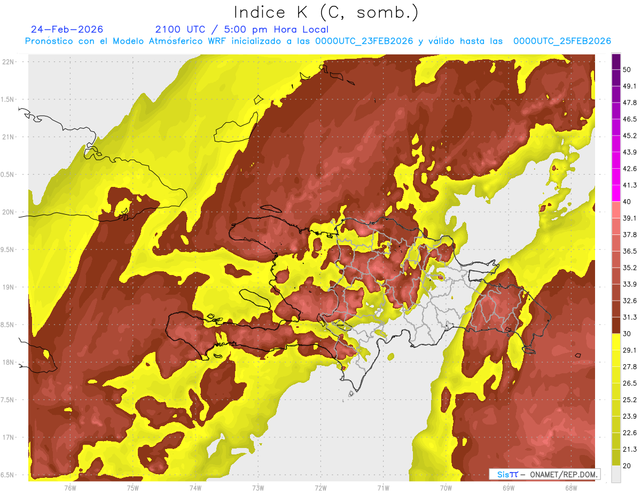Click the "39.1" colorbar value
Viewport: 641px width, 495px height.
tap(630, 218)
